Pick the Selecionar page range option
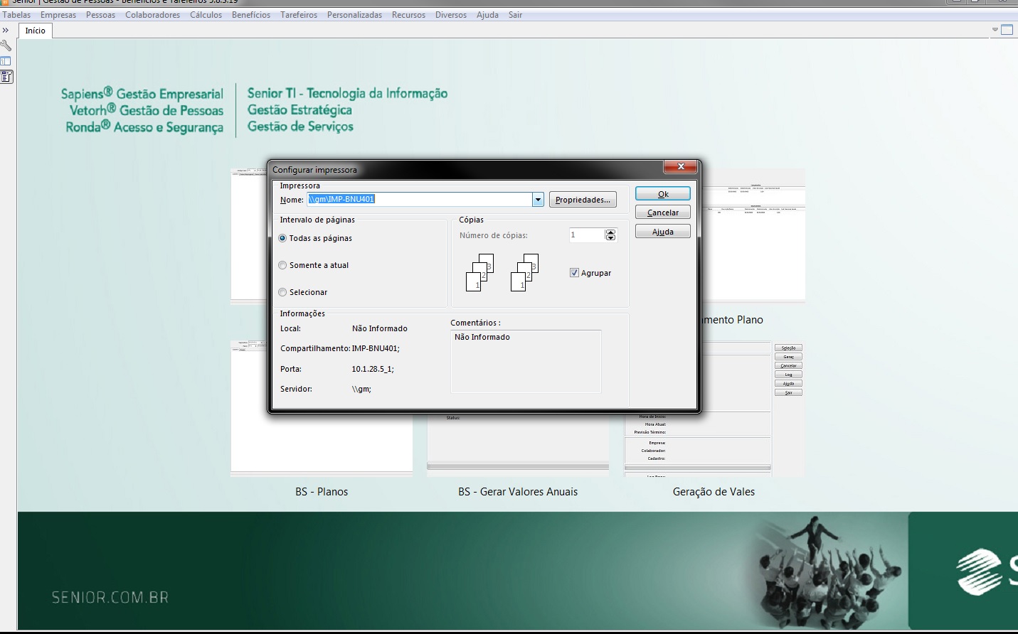Screen dimensions: 1018x634 [x=283, y=292]
